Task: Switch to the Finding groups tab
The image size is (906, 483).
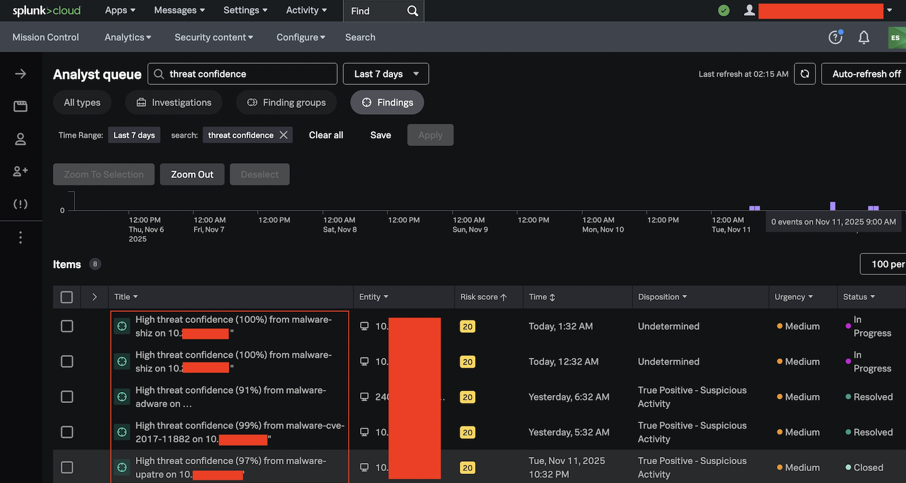Action: coord(286,102)
